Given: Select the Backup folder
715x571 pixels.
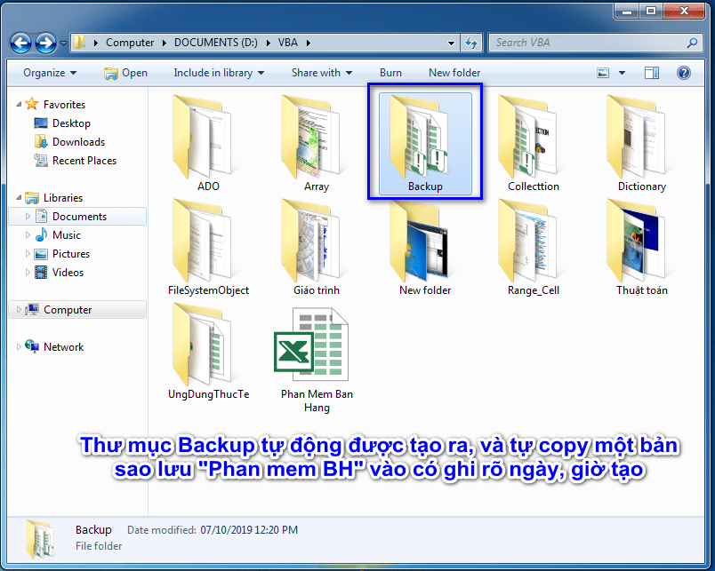Looking at the screenshot, I should [x=425, y=143].
